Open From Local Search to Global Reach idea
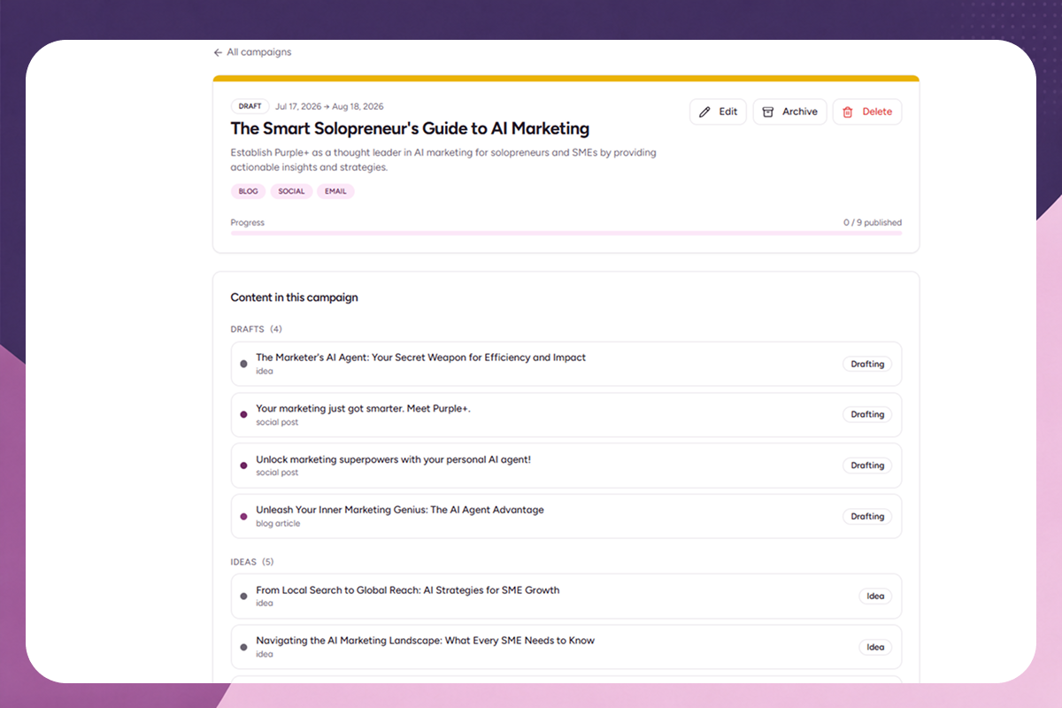The width and height of the screenshot is (1062, 708). click(566, 596)
